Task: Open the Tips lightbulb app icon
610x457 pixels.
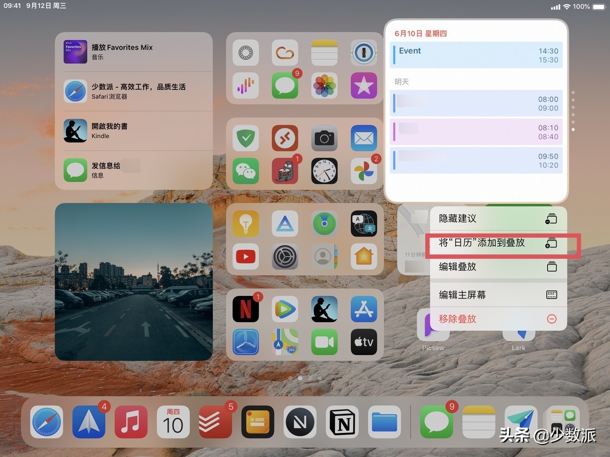Action: [x=246, y=224]
